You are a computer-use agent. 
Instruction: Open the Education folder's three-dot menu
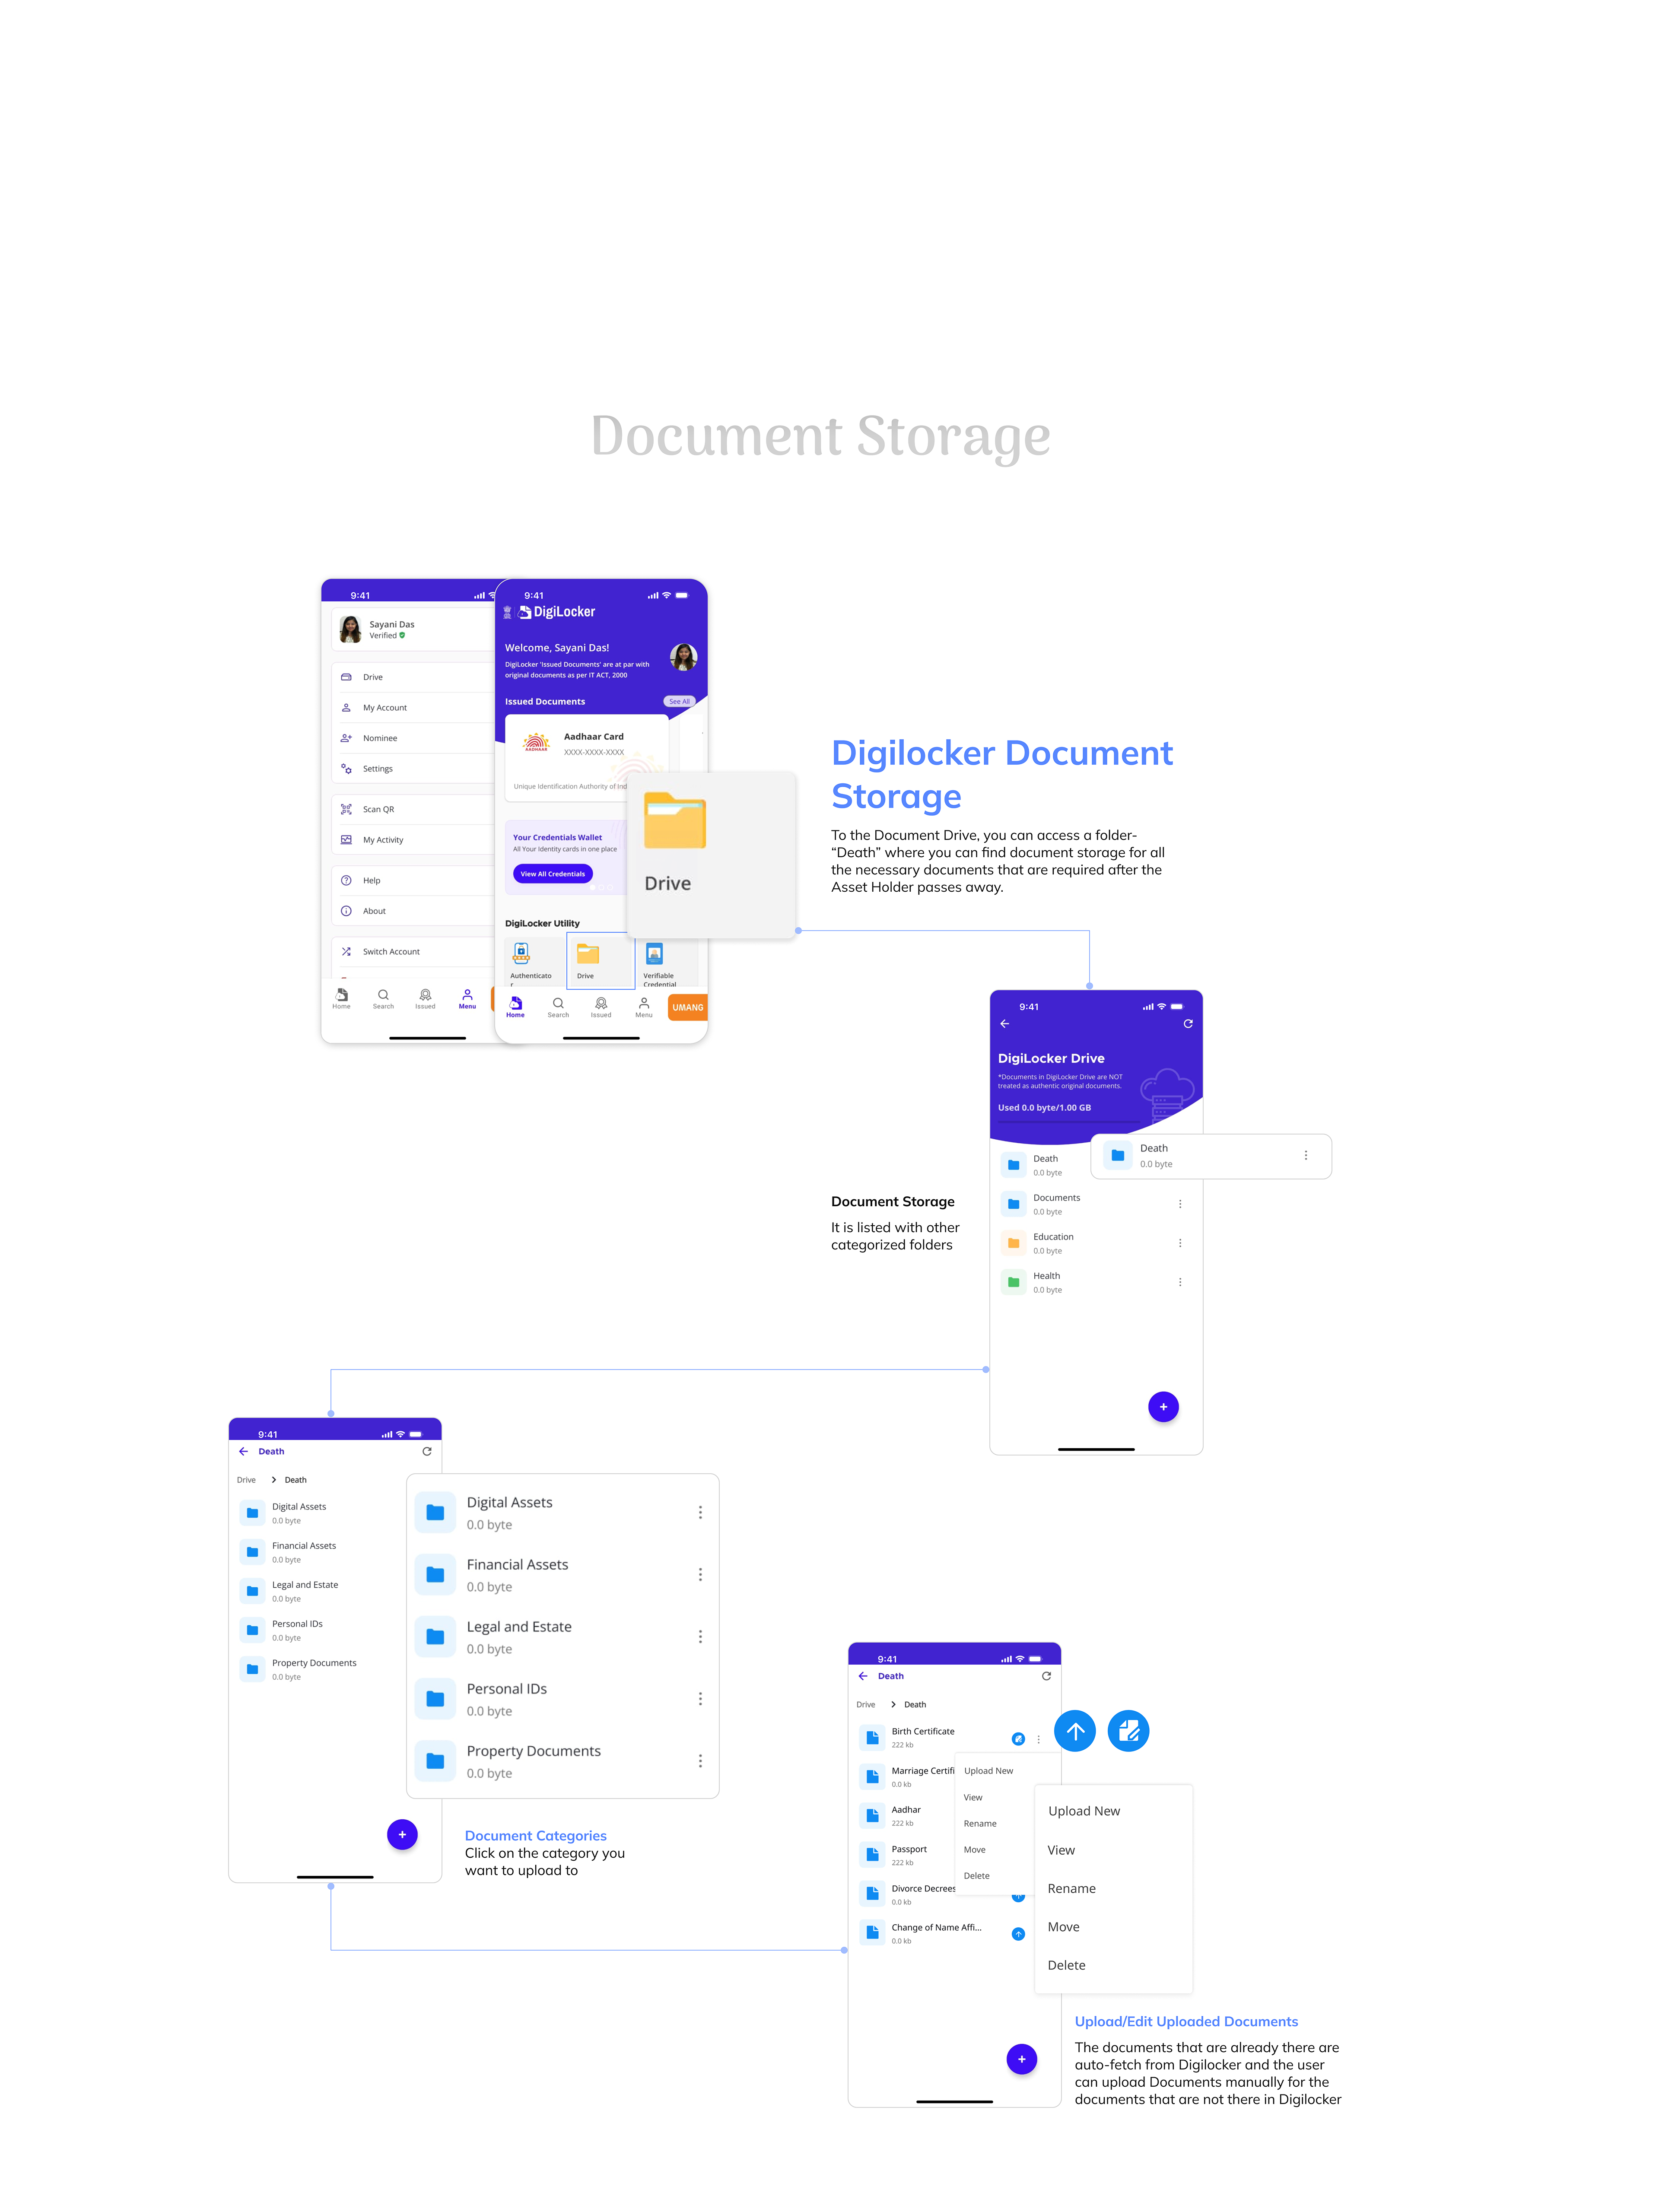pos(1180,1243)
